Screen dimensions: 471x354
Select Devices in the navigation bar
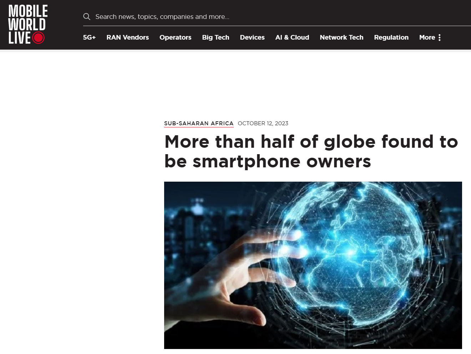(252, 37)
